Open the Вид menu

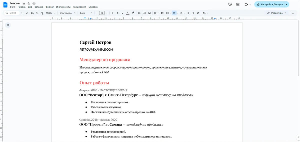click(x=30, y=7)
